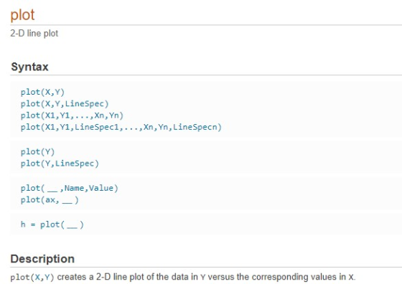402x284 pixels.
Task: Open the plot(X,Y,LineSpec) syntax entry
Action: point(65,104)
